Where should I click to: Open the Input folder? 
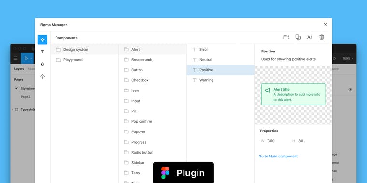pos(153,101)
